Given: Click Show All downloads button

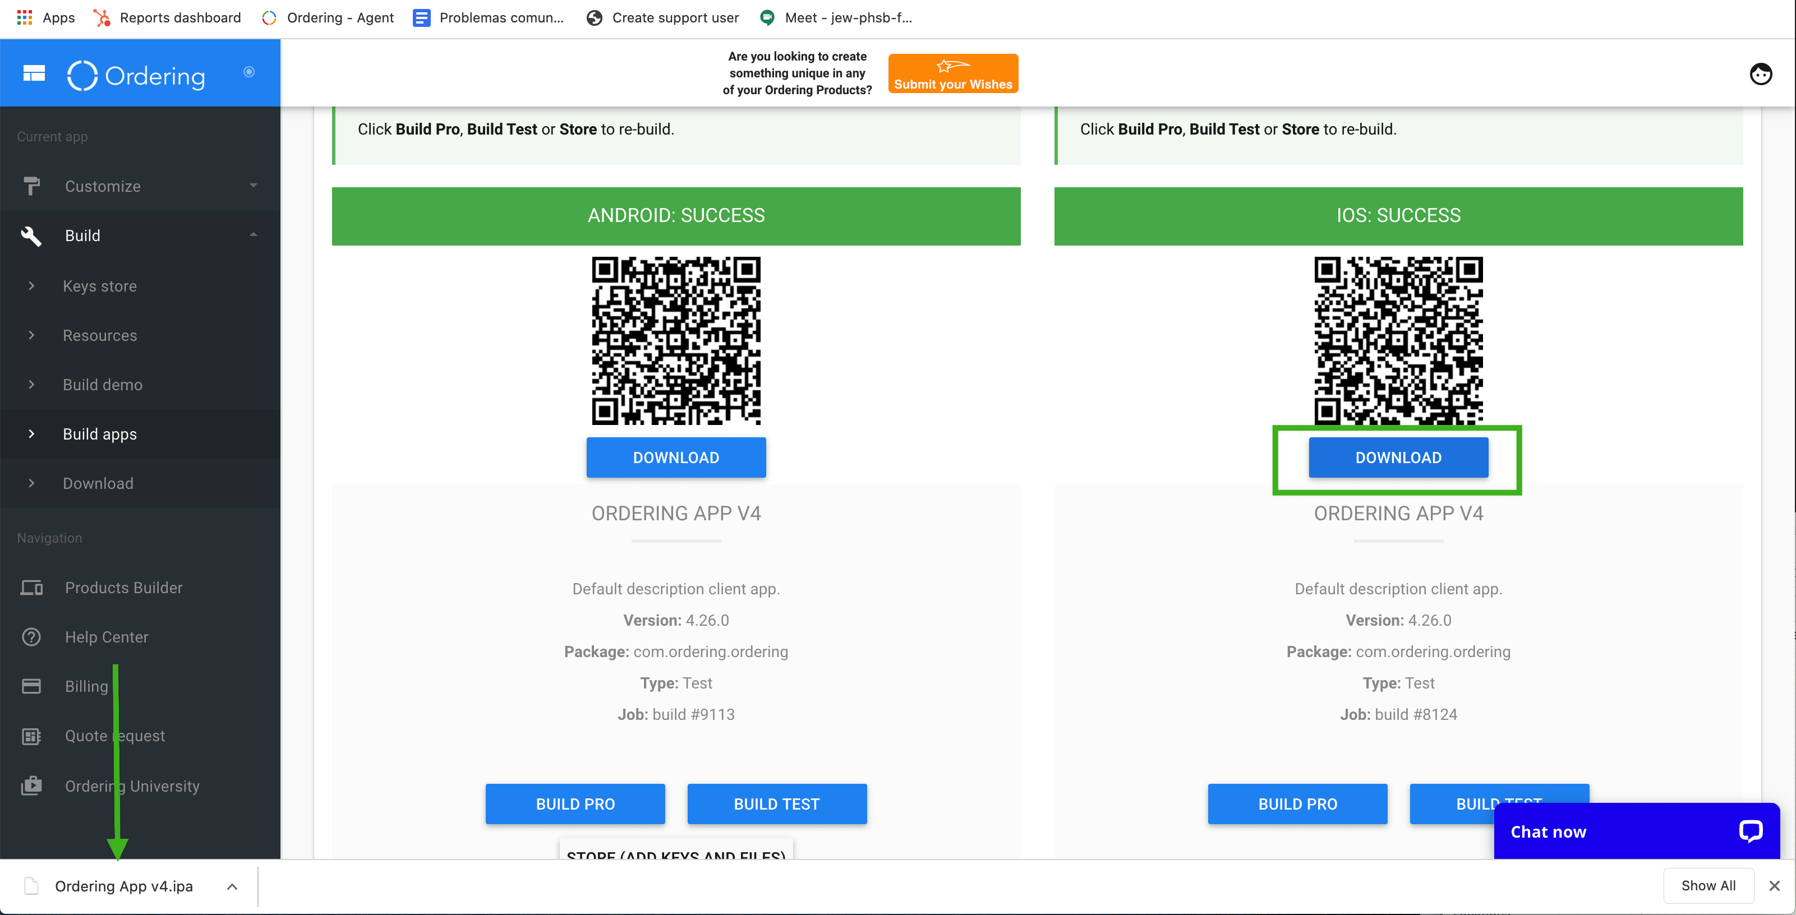Looking at the screenshot, I should (x=1708, y=886).
